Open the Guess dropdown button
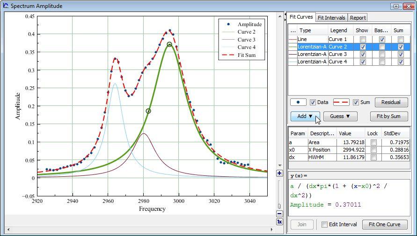417x236 pixels. pyautogui.click(x=340, y=116)
